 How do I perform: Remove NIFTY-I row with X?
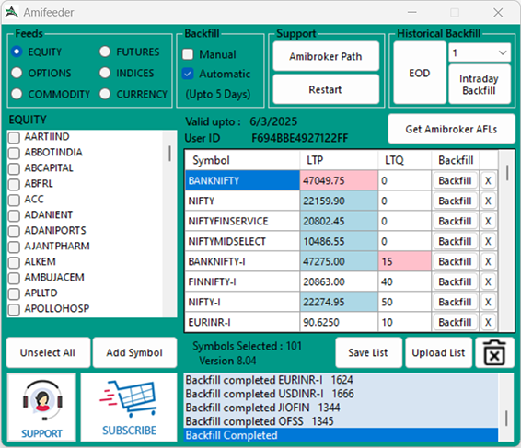pos(488,303)
